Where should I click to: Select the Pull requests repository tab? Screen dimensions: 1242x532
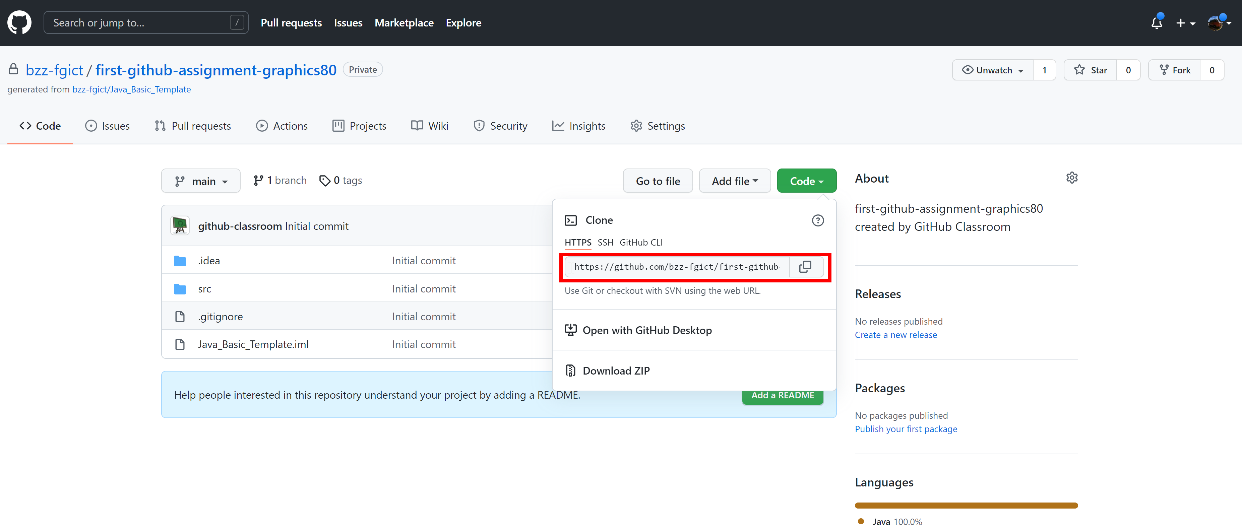(192, 126)
